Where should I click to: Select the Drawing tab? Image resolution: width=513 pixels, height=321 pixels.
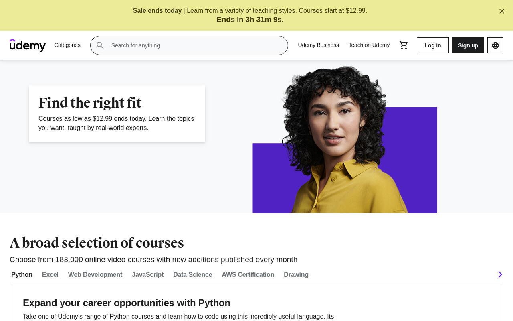point(296,274)
